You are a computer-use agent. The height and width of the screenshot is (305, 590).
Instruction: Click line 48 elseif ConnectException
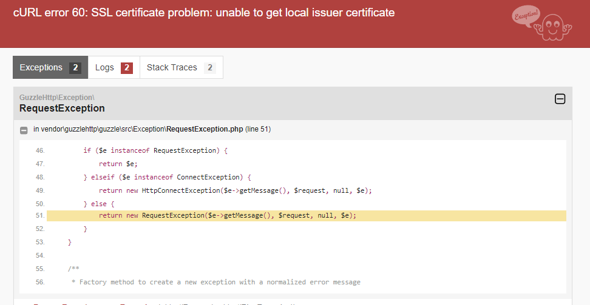point(167,177)
